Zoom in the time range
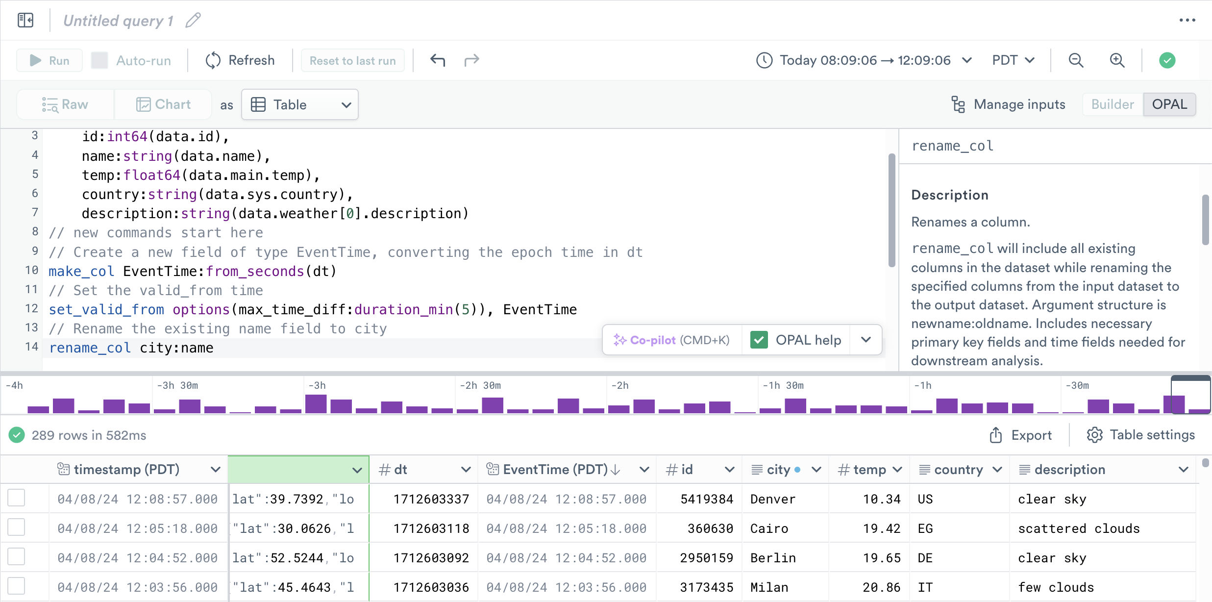Viewport: 1212px width, 602px height. [1117, 60]
